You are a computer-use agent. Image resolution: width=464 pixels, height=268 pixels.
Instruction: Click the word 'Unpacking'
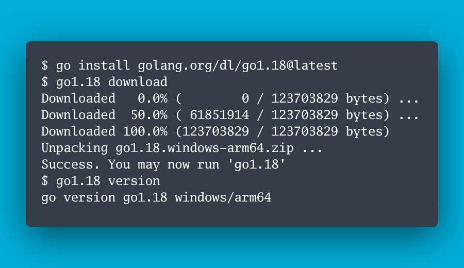click(x=74, y=148)
